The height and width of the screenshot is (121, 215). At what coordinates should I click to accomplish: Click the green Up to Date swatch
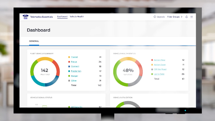(152, 74)
